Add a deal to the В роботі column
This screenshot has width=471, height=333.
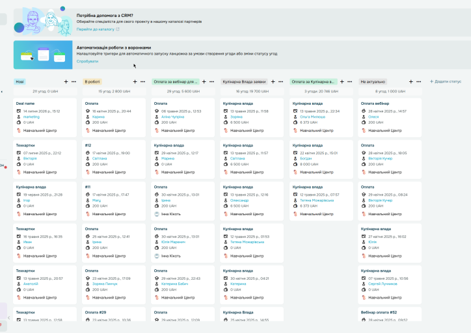click(135, 82)
